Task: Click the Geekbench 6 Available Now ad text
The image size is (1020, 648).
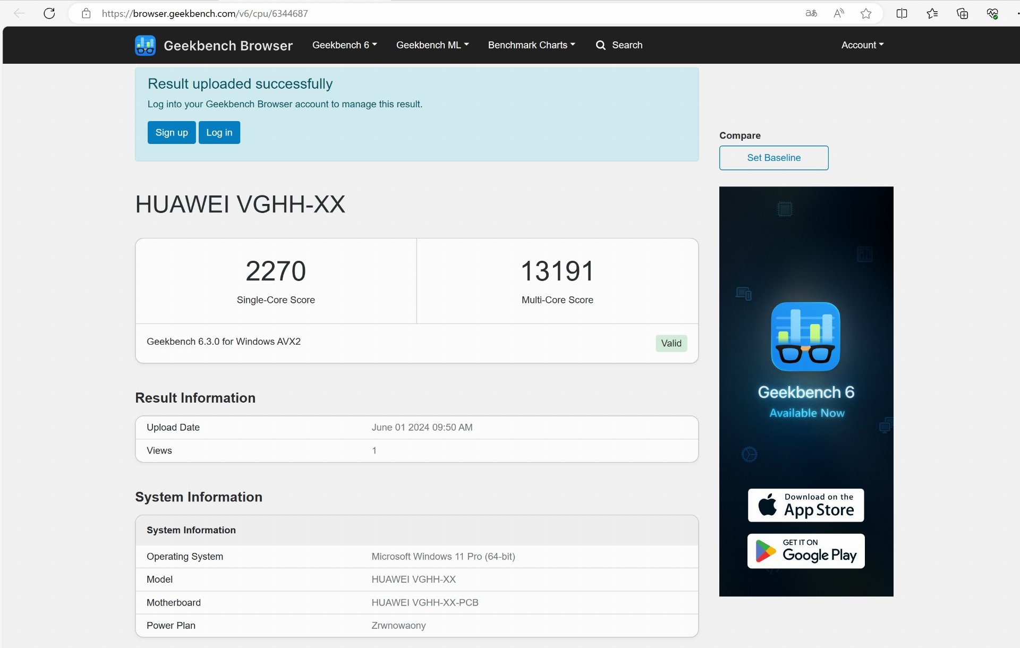Action: 806,402
